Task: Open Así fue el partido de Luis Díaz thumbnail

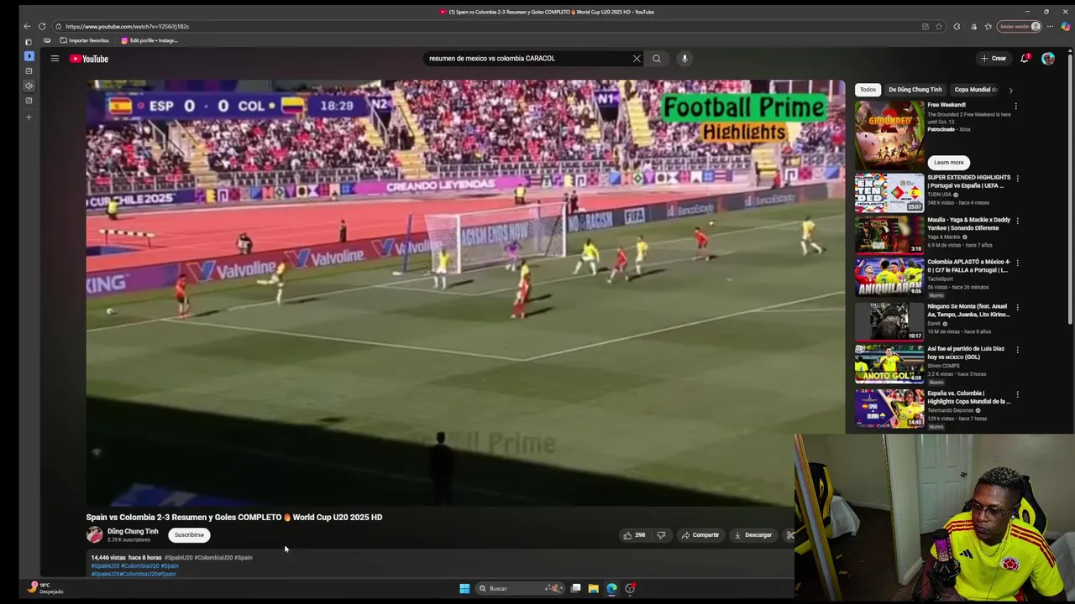Action: pyautogui.click(x=889, y=363)
